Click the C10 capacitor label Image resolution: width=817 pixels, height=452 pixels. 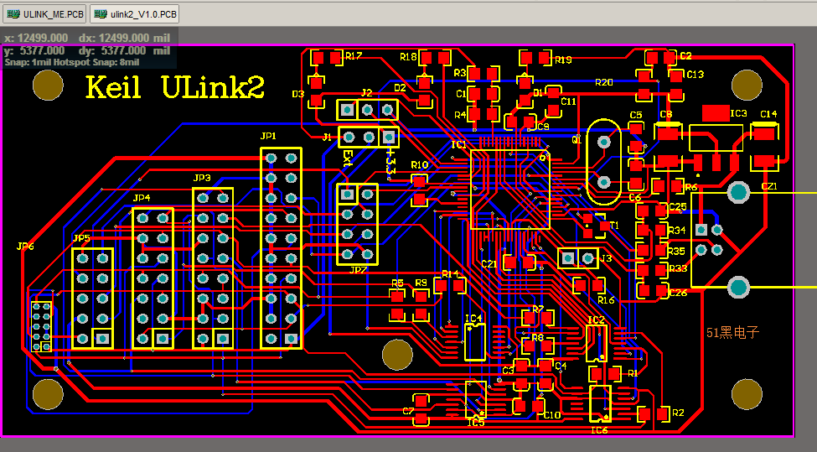552,415
